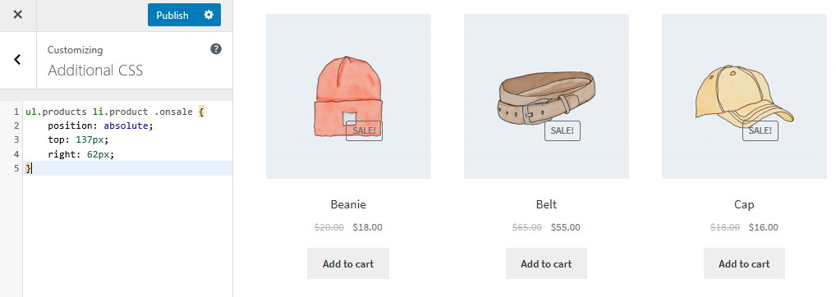
Task: Open publish settings gear icon
Action: (209, 15)
